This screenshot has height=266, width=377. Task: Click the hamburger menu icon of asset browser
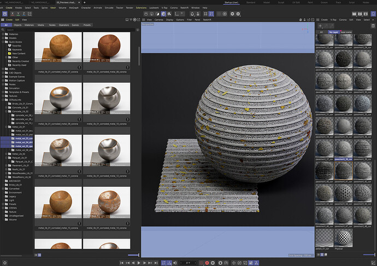coord(3,20)
